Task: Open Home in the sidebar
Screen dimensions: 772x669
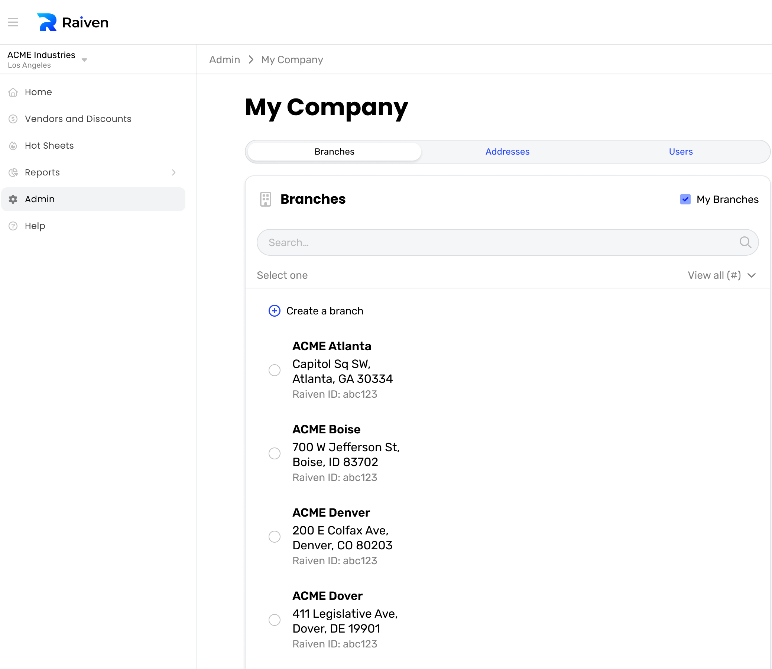Action: [x=93, y=92]
